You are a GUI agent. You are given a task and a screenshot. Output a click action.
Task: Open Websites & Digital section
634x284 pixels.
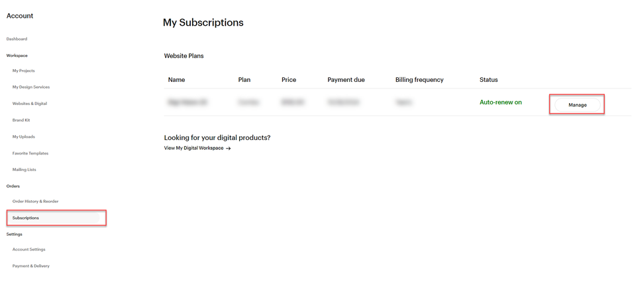click(x=30, y=104)
